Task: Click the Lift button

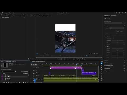Action: (76, 59)
